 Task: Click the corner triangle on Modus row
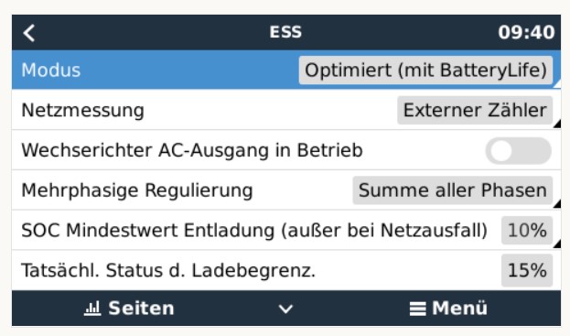[556, 84]
